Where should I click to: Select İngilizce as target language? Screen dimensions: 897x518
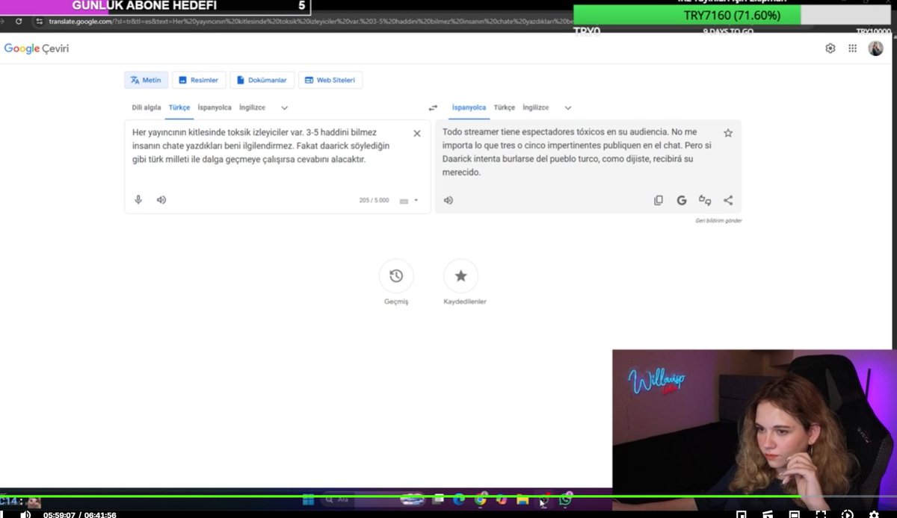[x=536, y=107]
